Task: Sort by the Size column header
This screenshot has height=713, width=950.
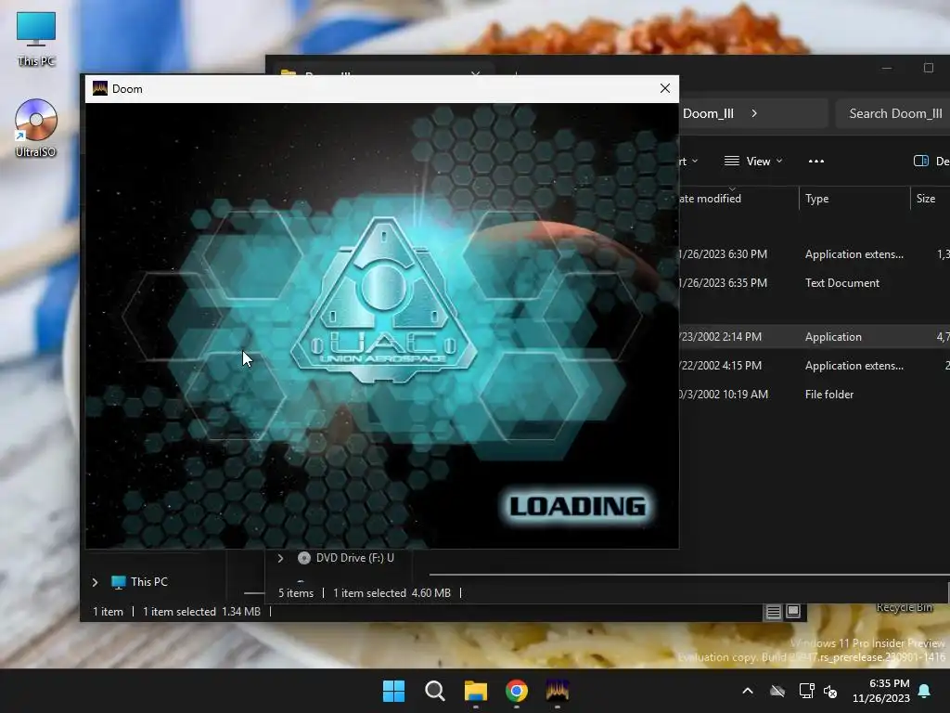Action: [931, 199]
